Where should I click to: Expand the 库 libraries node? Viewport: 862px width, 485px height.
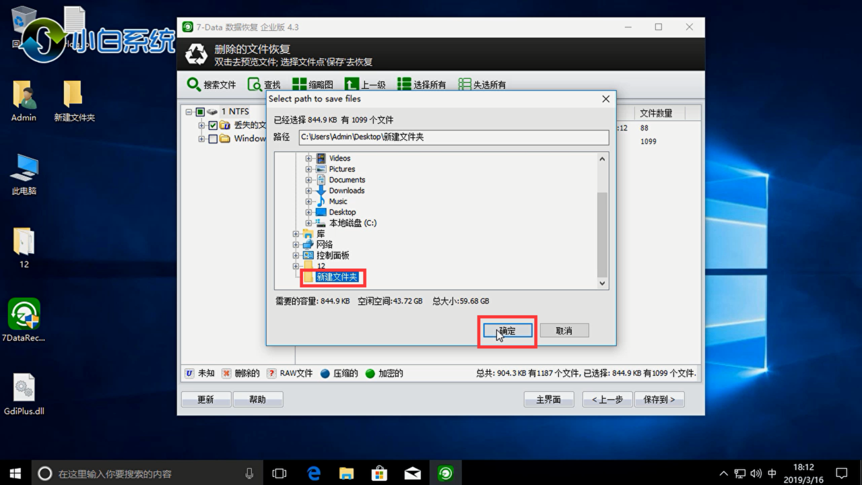click(x=296, y=234)
